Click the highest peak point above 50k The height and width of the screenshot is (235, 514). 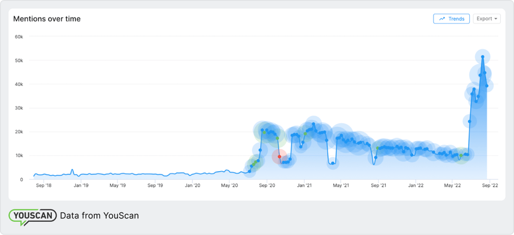click(x=483, y=57)
